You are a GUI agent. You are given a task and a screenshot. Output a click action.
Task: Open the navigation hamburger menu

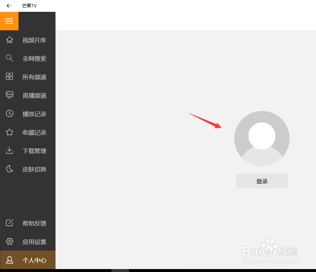pyautogui.click(x=9, y=21)
